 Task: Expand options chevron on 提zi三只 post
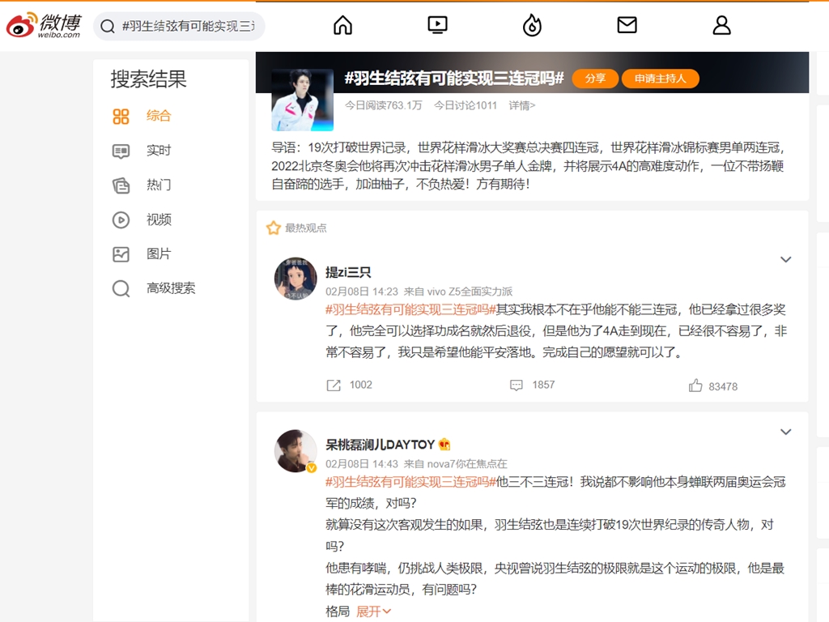(785, 260)
